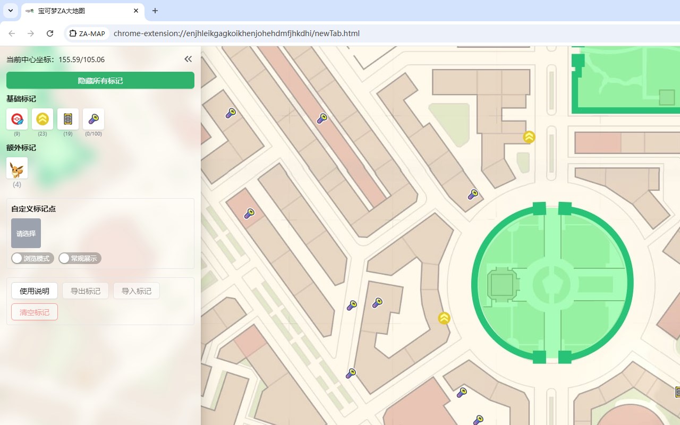This screenshot has height=425, width=680.
Task: Reload the page
Action: (x=50, y=33)
